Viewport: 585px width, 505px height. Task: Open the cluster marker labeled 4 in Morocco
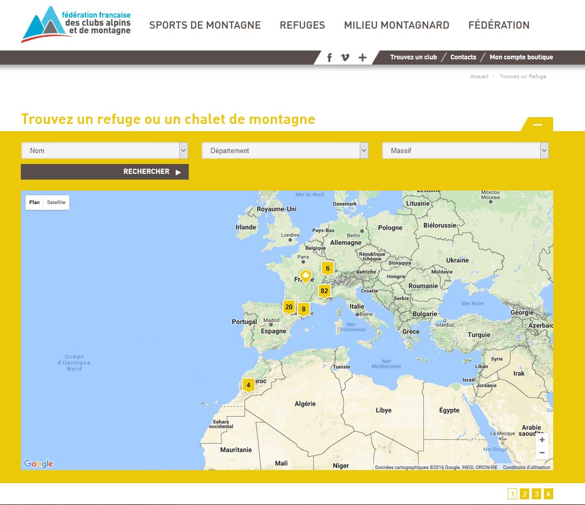point(249,385)
